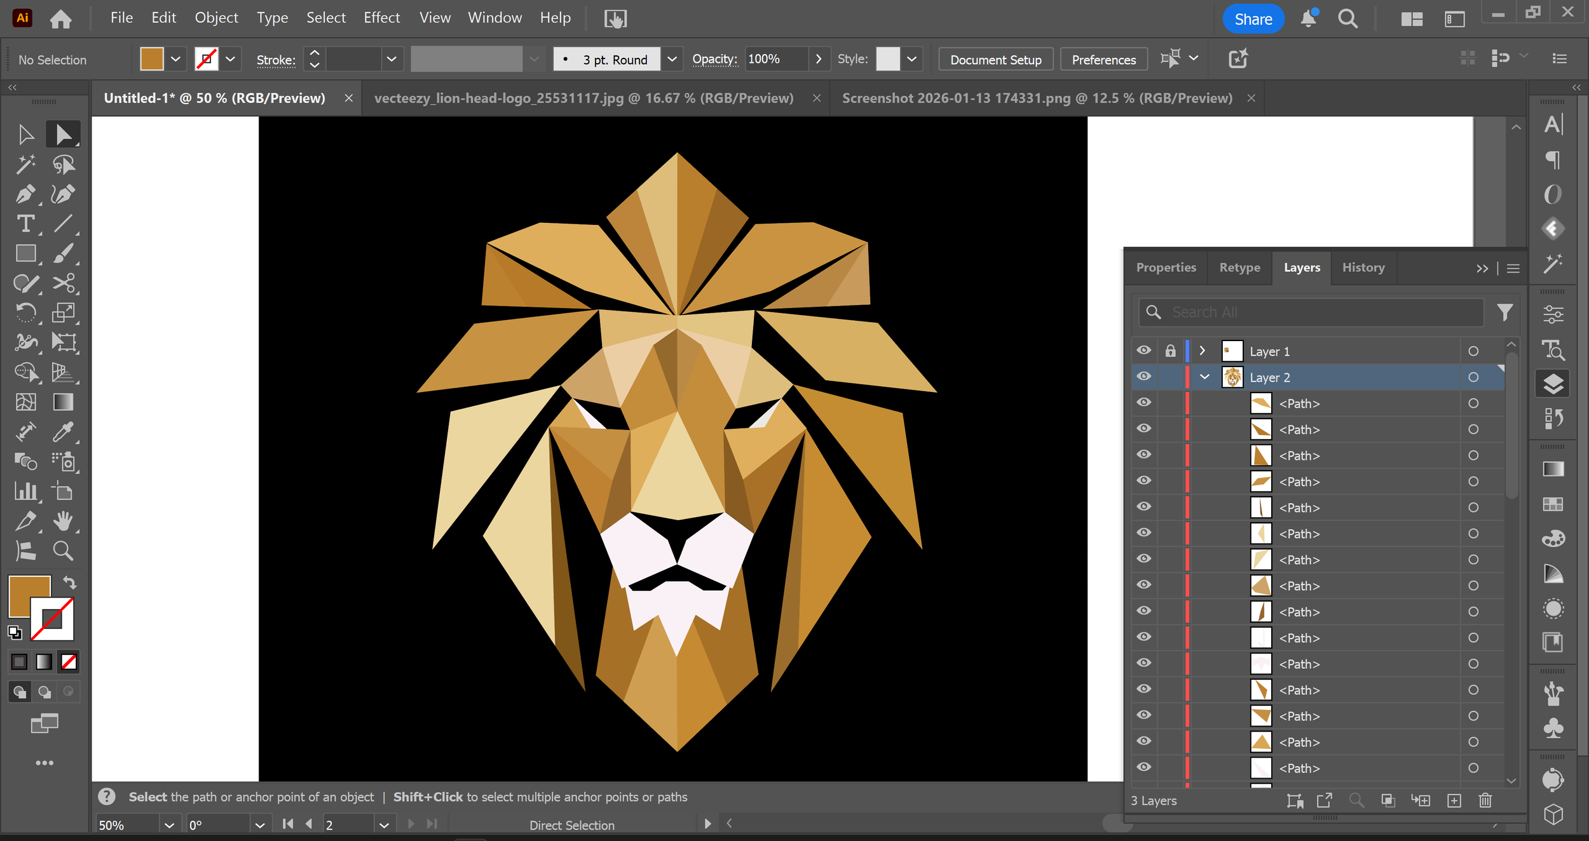Screen dimensions: 1589x841
Task: Select the Scissors tool
Action: (x=64, y=283)
